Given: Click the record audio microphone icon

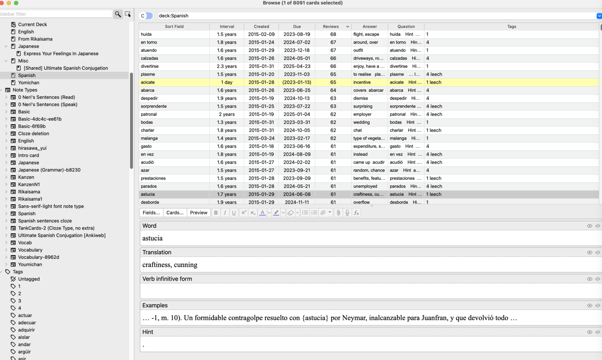Looking at the screenshot, I should pyautogui.click(x=347, y=213).
